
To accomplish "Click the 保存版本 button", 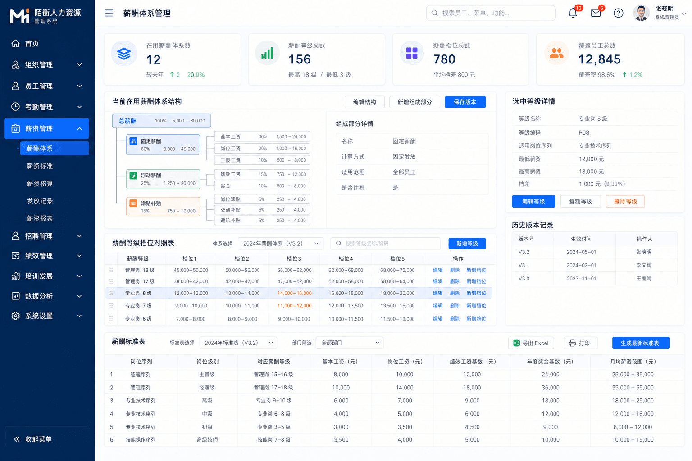I will pyautogui.click(x=465, y=102).
